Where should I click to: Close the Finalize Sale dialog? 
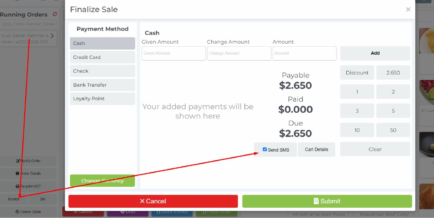(x=408, y=10)
